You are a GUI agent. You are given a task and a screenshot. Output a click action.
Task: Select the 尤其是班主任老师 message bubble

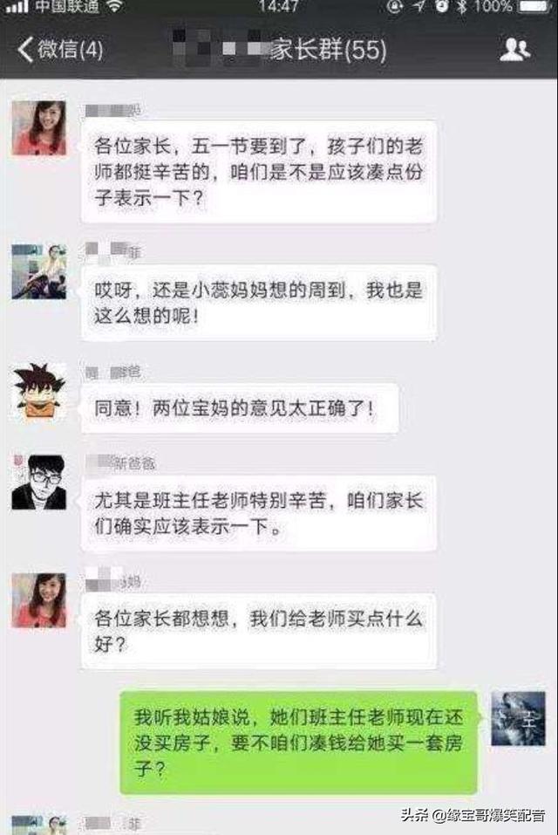pos(259,513)
